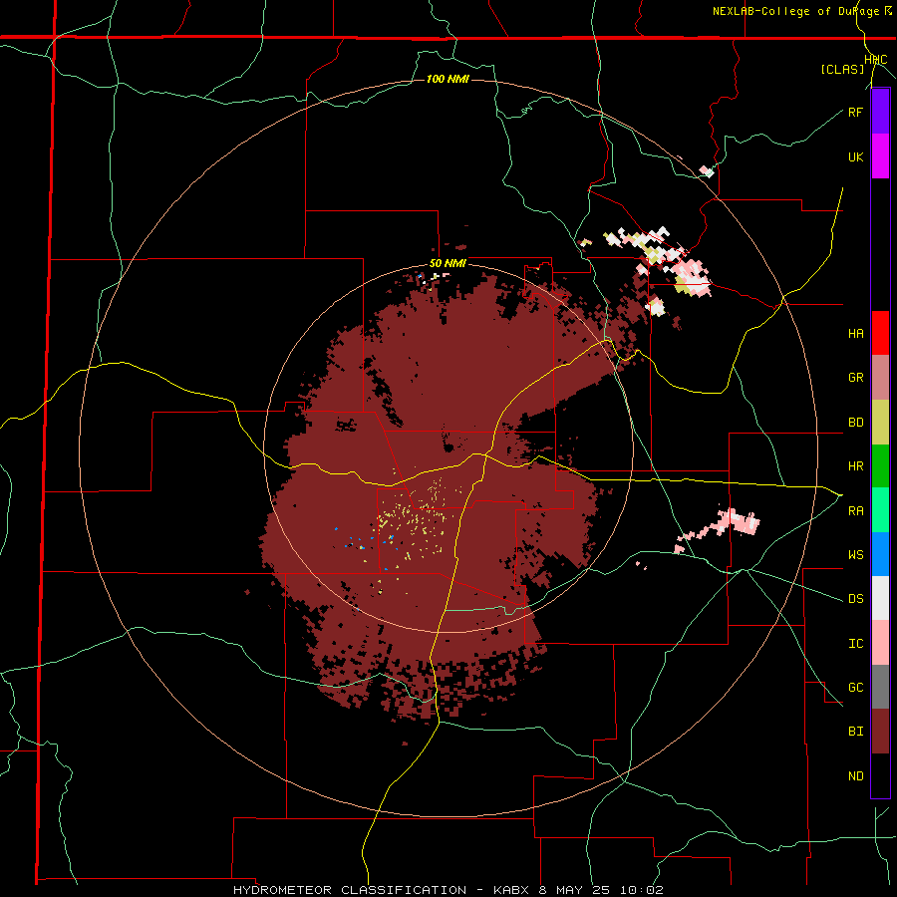
Task: Click the RA light-green legend swatch
Action: [880, 510]
